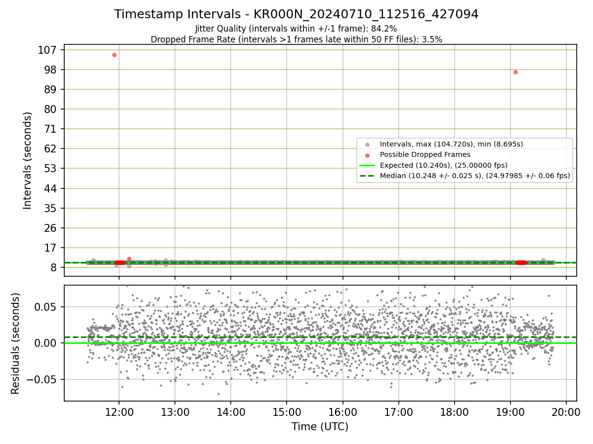Click the "Residuals (seconds)" y-axis label
This screenshot has height=444, width=593.
pyautogui.click(x=16, y=343)
